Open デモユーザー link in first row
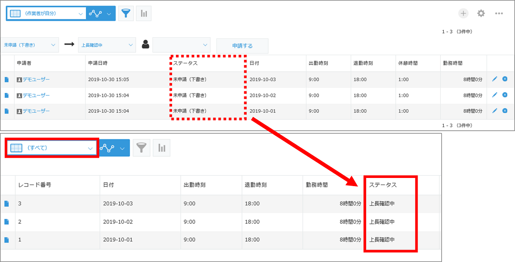This screenshot has width=515, height=262. 36,79
